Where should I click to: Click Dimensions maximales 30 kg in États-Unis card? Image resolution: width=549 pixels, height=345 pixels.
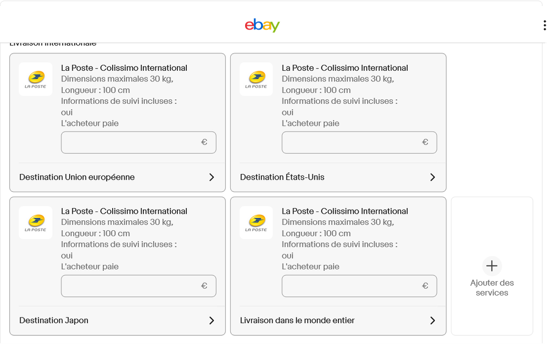338,79
